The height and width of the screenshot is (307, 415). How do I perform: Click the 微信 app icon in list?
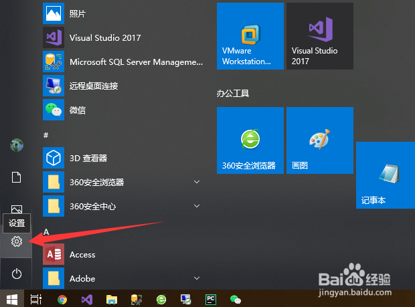(x=54, y=110)
